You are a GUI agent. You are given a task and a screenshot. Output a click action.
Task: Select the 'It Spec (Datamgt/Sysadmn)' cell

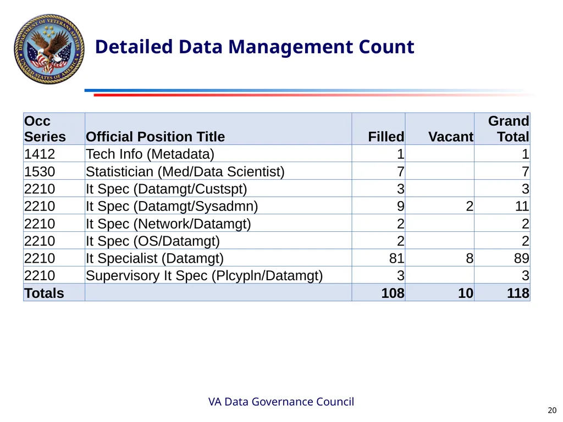(218, 206)
